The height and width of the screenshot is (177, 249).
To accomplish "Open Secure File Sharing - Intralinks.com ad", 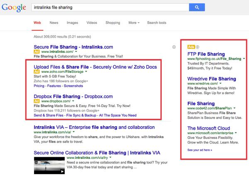I will click(x=73, y=47).
